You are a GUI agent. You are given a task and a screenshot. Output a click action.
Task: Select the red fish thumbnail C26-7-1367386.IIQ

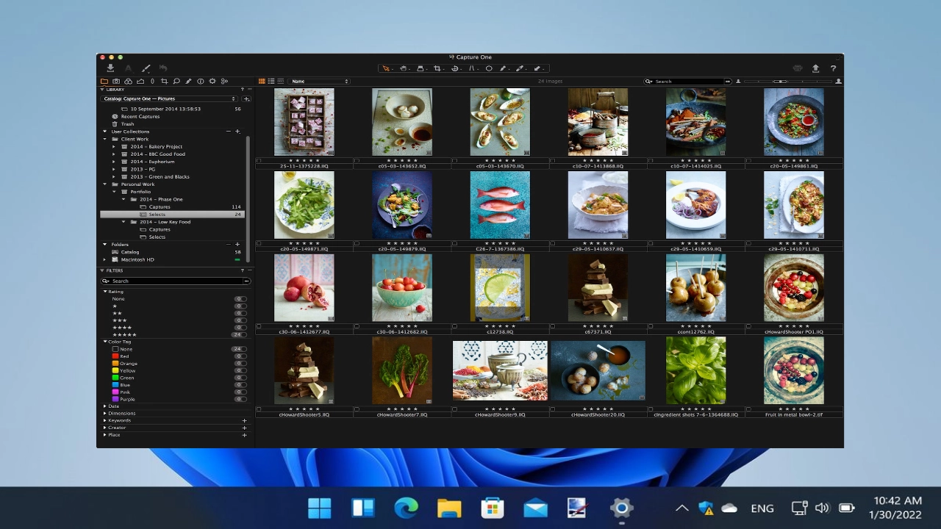(500, 205)
